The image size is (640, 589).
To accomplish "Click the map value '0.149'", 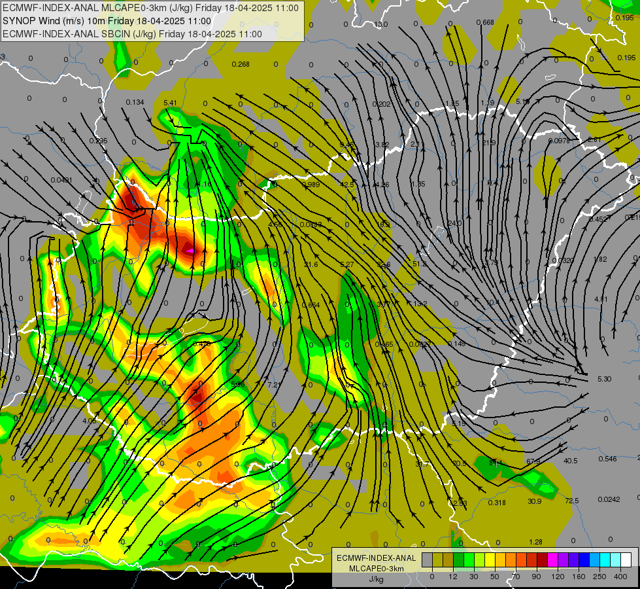I will (457, 344).
